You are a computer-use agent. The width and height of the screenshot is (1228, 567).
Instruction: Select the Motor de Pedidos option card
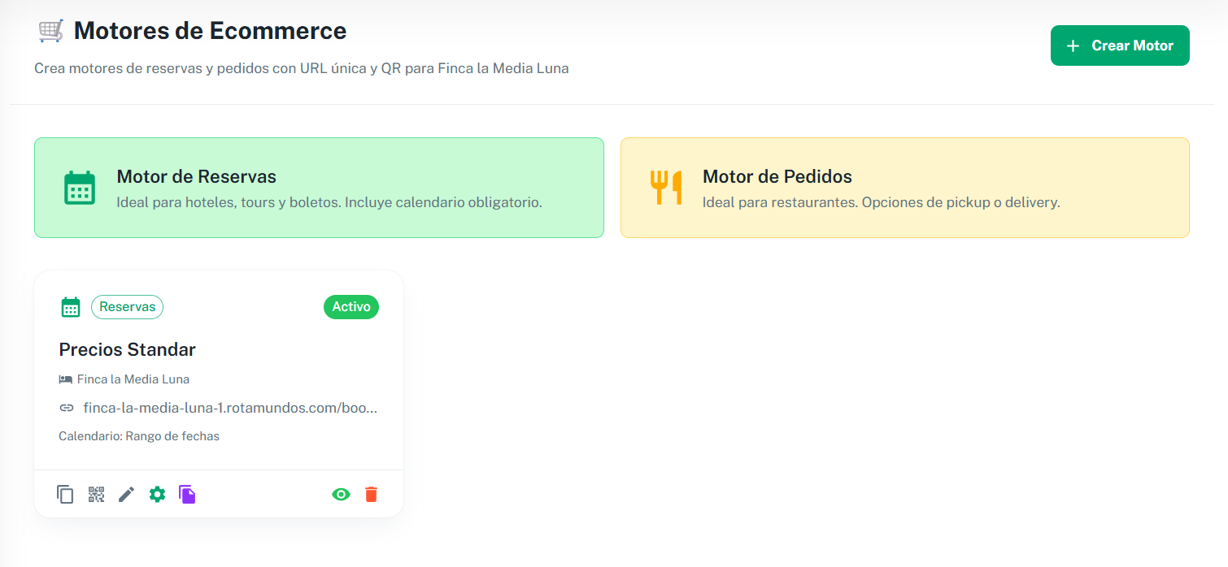(905, 188)
